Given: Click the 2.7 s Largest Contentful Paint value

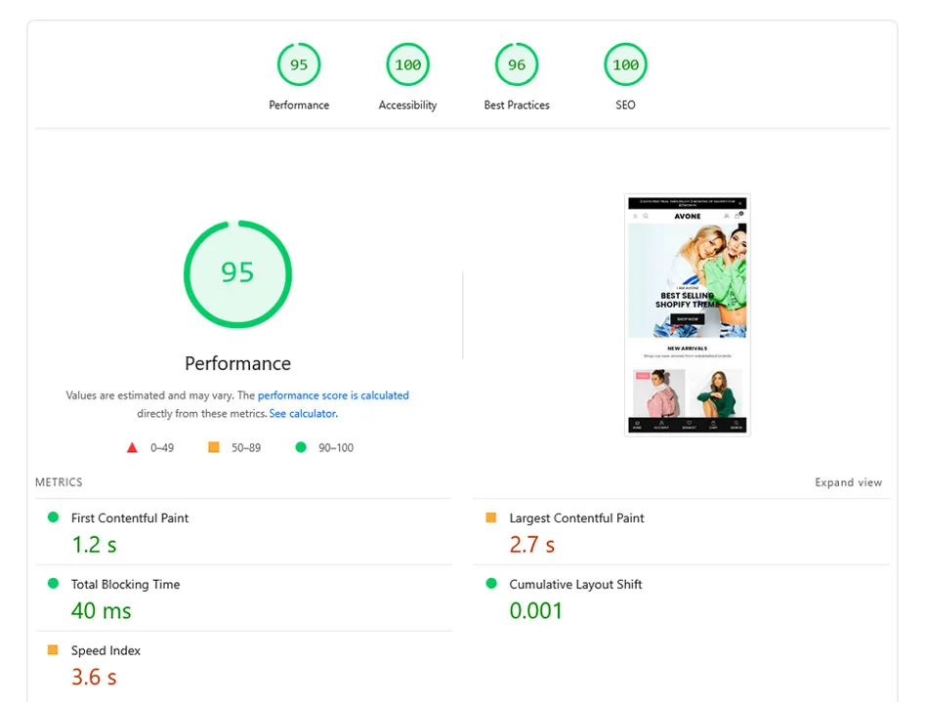Looking at the screenshot, I should [532, 545].
